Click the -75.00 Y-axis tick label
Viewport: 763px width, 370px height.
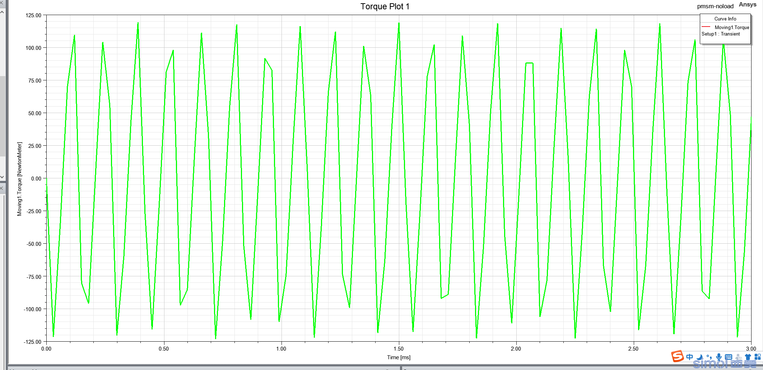[34, 277]
